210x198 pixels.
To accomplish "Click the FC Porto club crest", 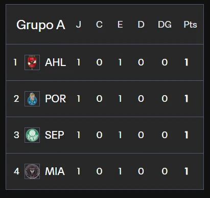I will point(32,99).
